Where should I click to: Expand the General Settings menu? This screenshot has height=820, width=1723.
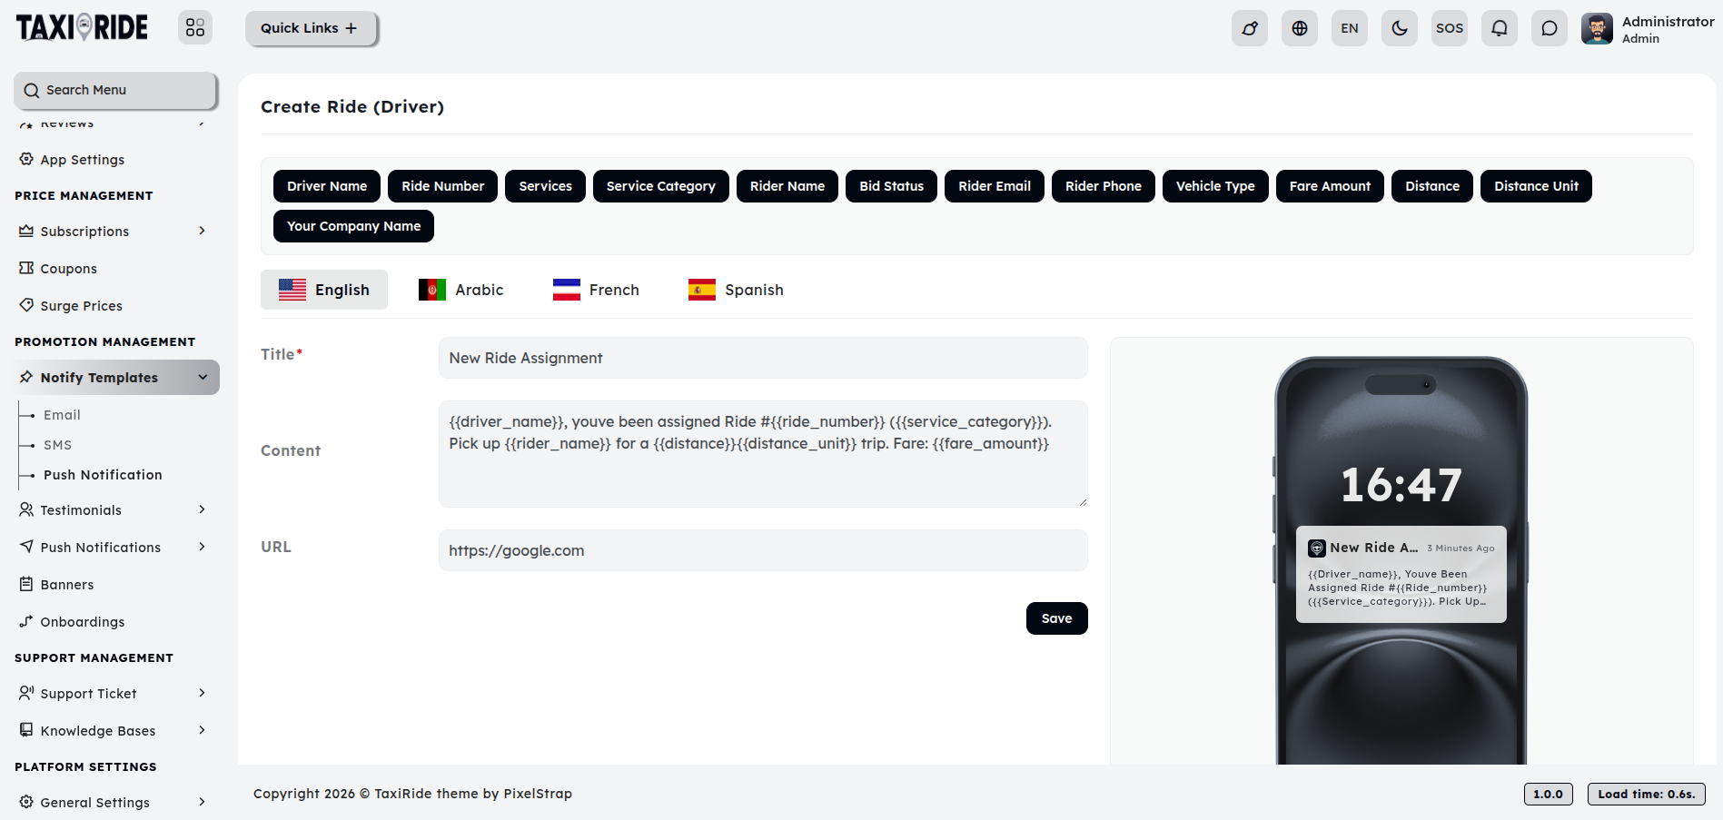pos(115,802)
